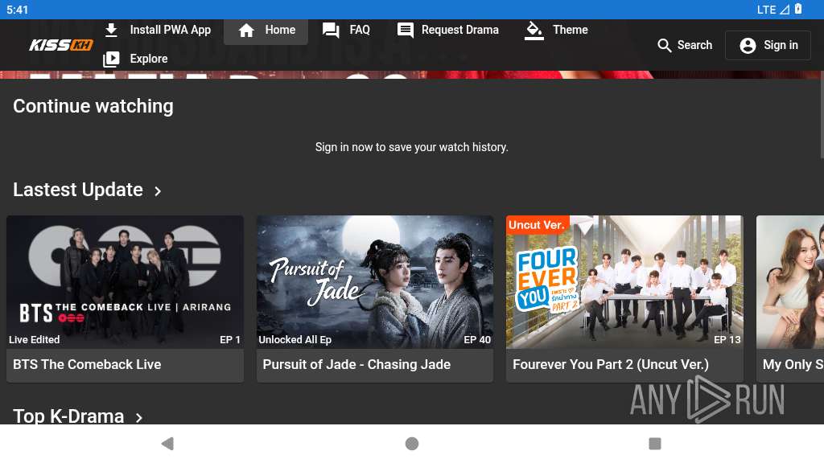The height and width of the screenshot is (463, 824).
Task: Expand Top K-Drama chevron arrow
Action: (138, 418)
